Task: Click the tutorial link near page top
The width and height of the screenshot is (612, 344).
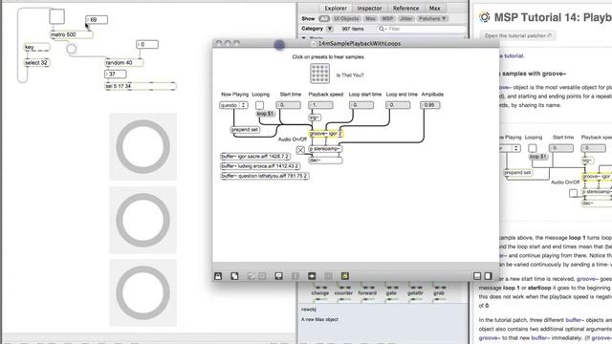Action: tap(514, 55)
